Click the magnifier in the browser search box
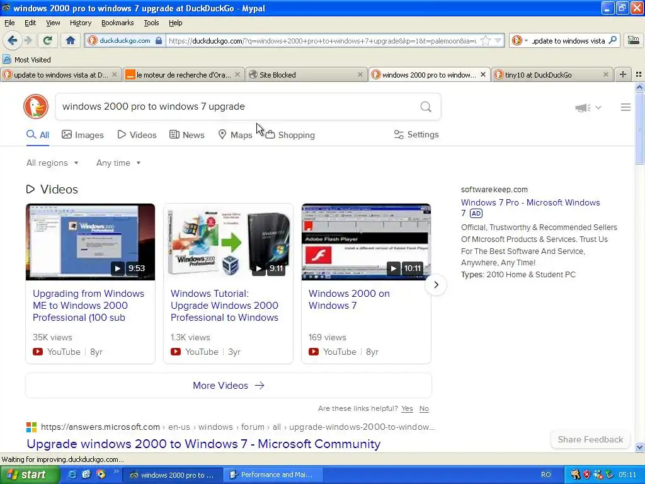Image resolution: width=645 pixels, height=484 pixels. pos(612,40)
